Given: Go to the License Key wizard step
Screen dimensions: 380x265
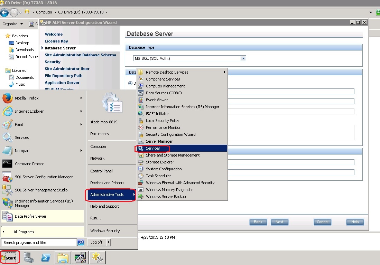Looking at the screenshot, I should pos(56,41).
